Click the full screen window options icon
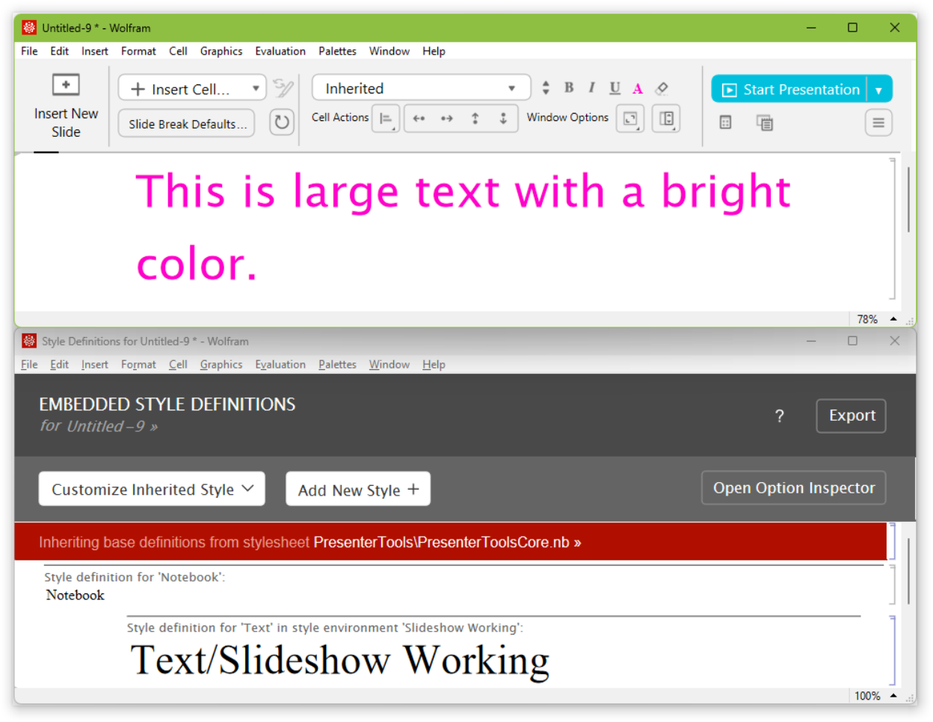Screen dimensions: 933x722 [x=630, y=119]
